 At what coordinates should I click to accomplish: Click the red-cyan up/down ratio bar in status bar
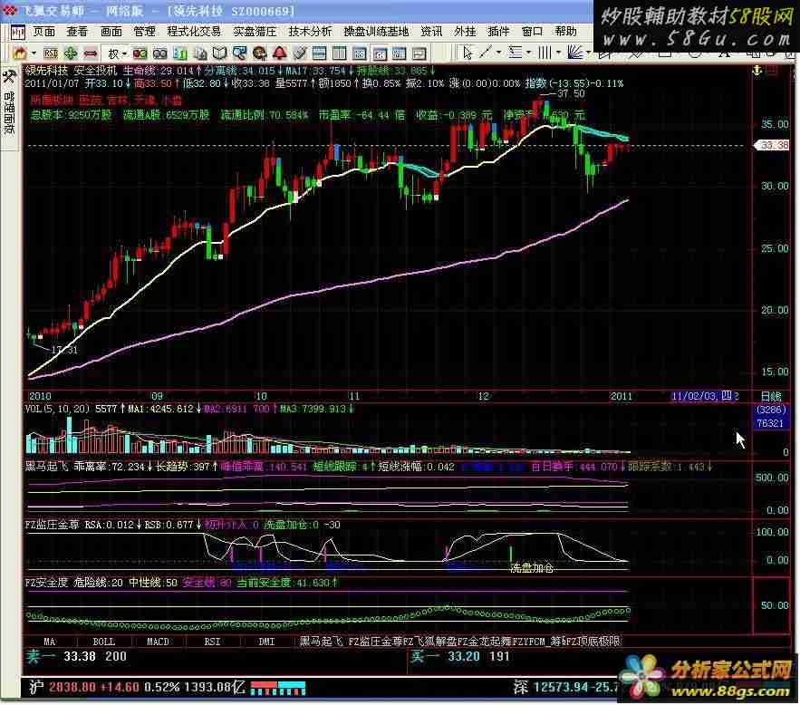tap(278, 688)
